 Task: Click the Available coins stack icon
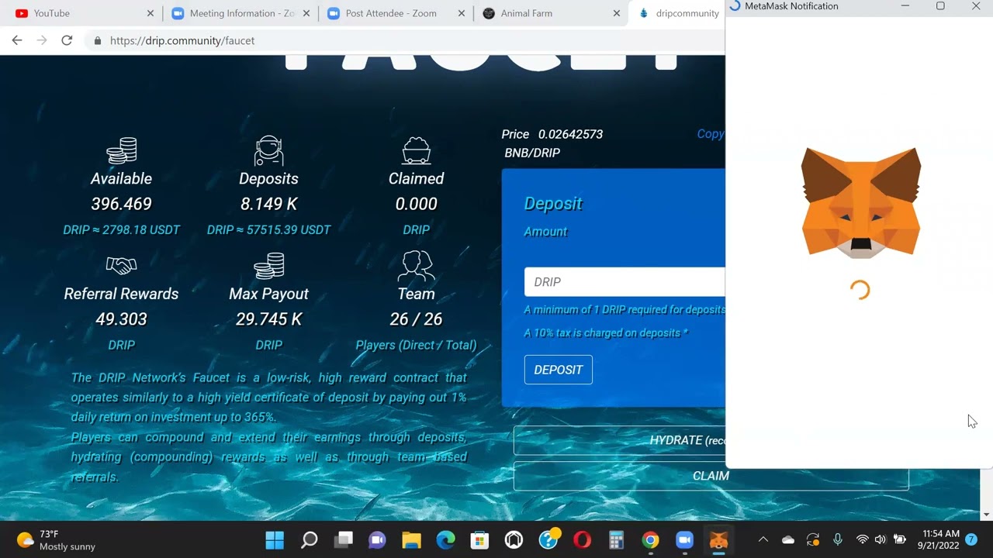pyautogui.click(x=121, y=150)
